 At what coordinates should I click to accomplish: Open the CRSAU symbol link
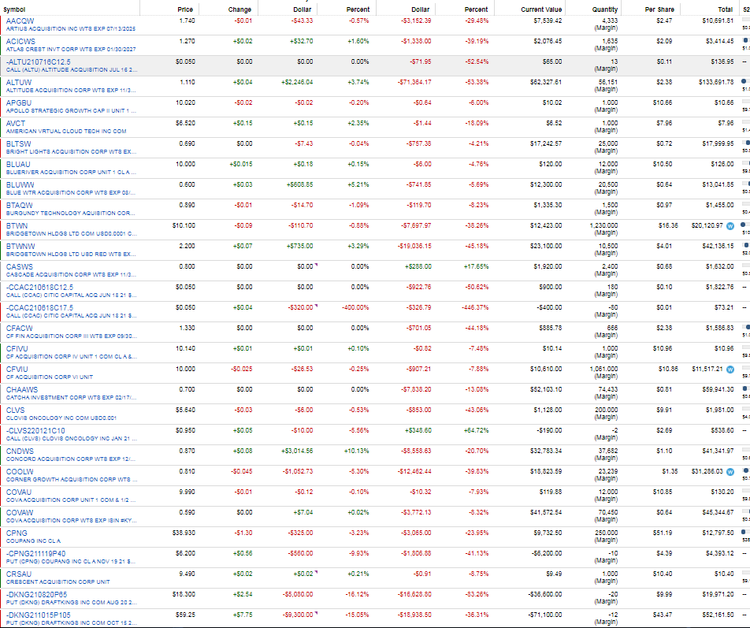coord(19,574)
